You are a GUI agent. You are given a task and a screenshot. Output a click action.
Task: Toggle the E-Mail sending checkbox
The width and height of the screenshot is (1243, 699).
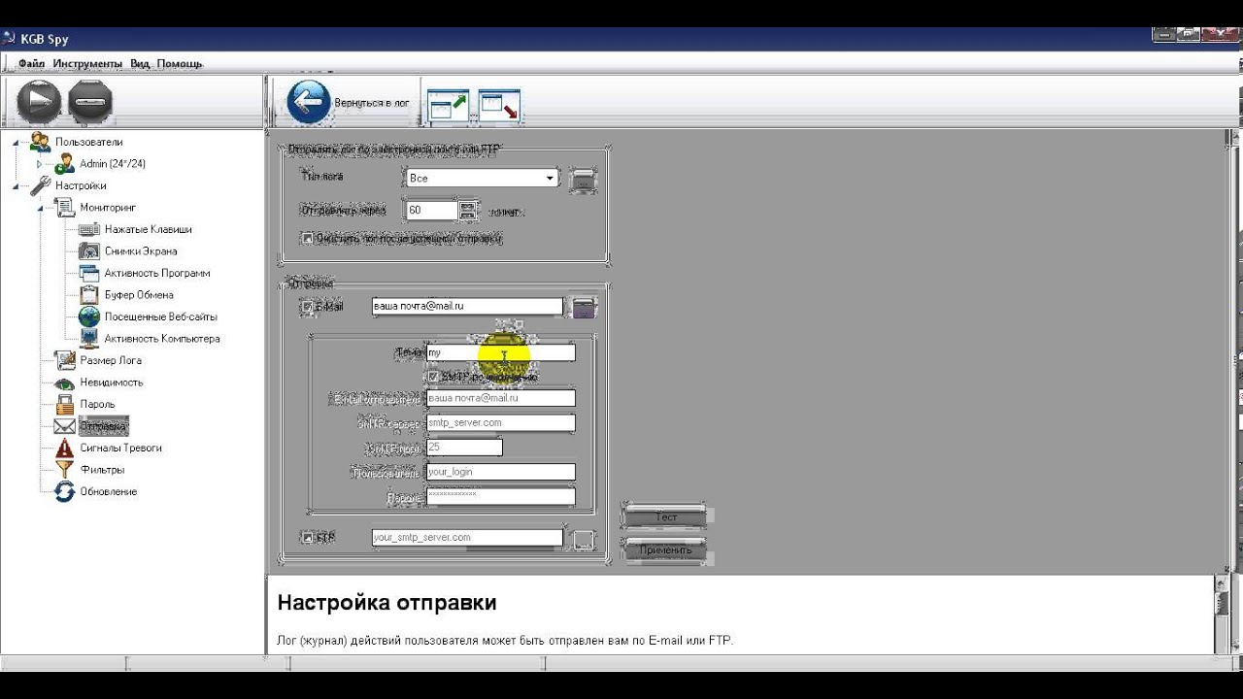pyautogui.click(x=308, y=307)
